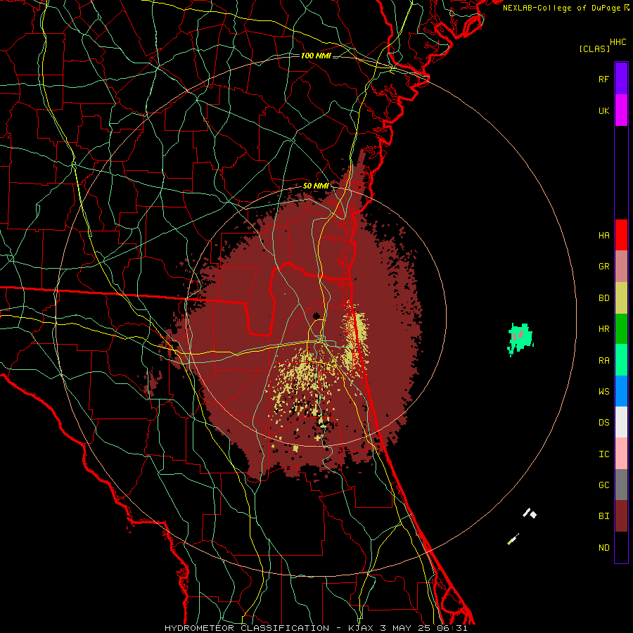The image size is (633, 633).
Task: Click the "RF" legend label
Action: 603,79
